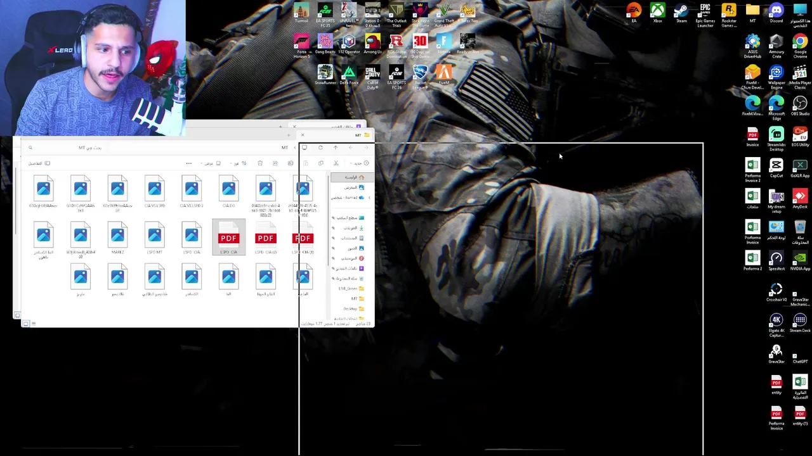This screenshot has height=456, width=812.
Task: Open Delta Force desktop shortcut
Action: click(x=348, y=75)
